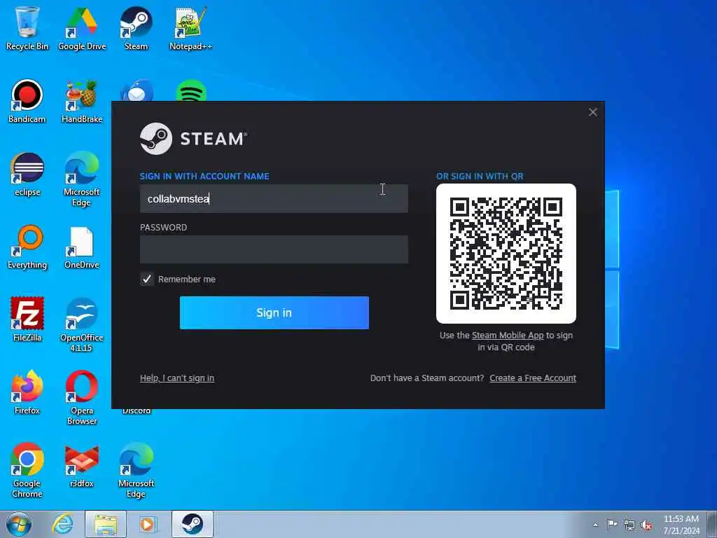The height and width of the screenshot is (538, 717).
Task: Select the Bandicam desktop shortcut
Action: (x=27, y=101)
